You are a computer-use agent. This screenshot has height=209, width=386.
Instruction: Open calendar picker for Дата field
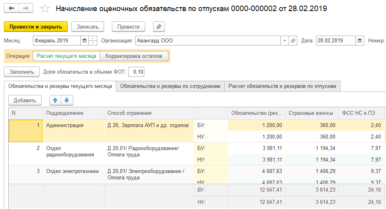[x=360, y=40]
